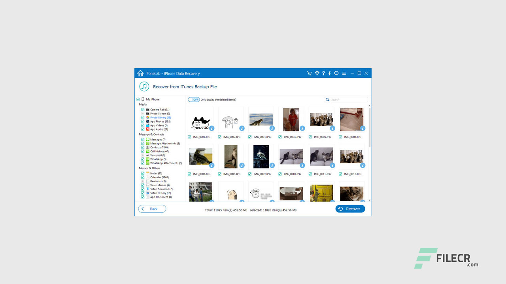
Task: Click the Back button
Action: [x=152, y=209]
